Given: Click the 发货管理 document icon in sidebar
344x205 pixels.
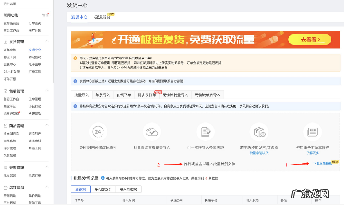Looking at the screenshot, I should coord(5,42).
